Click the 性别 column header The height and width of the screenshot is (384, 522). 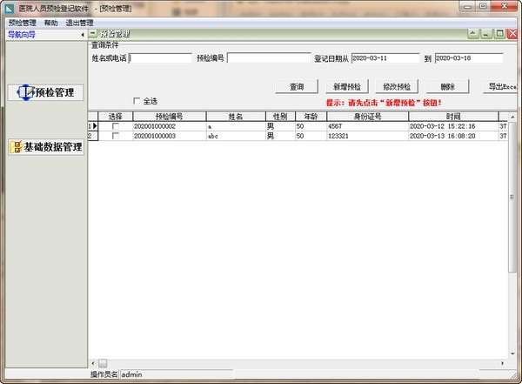click(280, 117)
